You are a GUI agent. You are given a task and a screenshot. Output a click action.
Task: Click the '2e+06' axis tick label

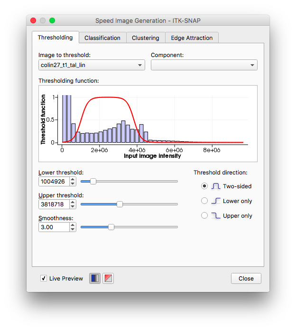point(99,150)
